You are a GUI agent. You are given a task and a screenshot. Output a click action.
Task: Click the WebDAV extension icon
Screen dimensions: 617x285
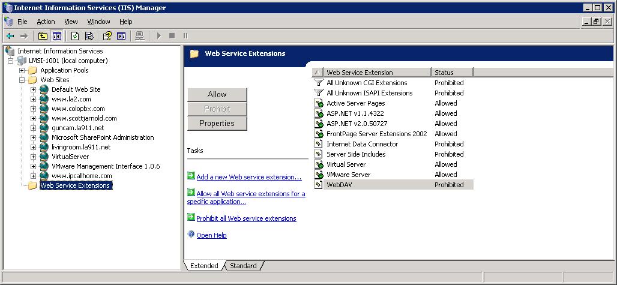tap(319, 185)
